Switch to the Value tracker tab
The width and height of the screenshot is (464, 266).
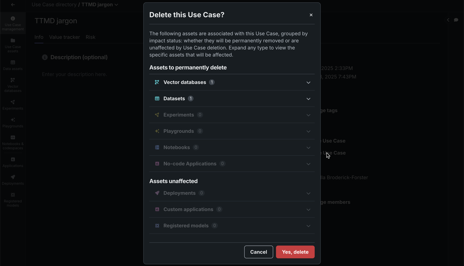tap(64, 37)
